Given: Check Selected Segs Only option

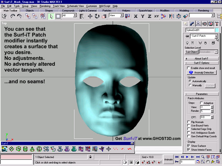Looking at the screenshot, I should tap(188, 129).
